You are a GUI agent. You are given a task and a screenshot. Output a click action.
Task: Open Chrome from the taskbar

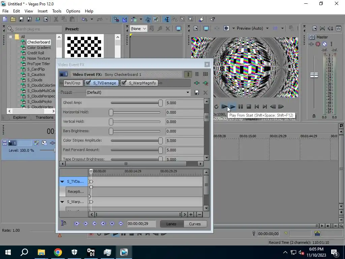[x=58, y=252]
